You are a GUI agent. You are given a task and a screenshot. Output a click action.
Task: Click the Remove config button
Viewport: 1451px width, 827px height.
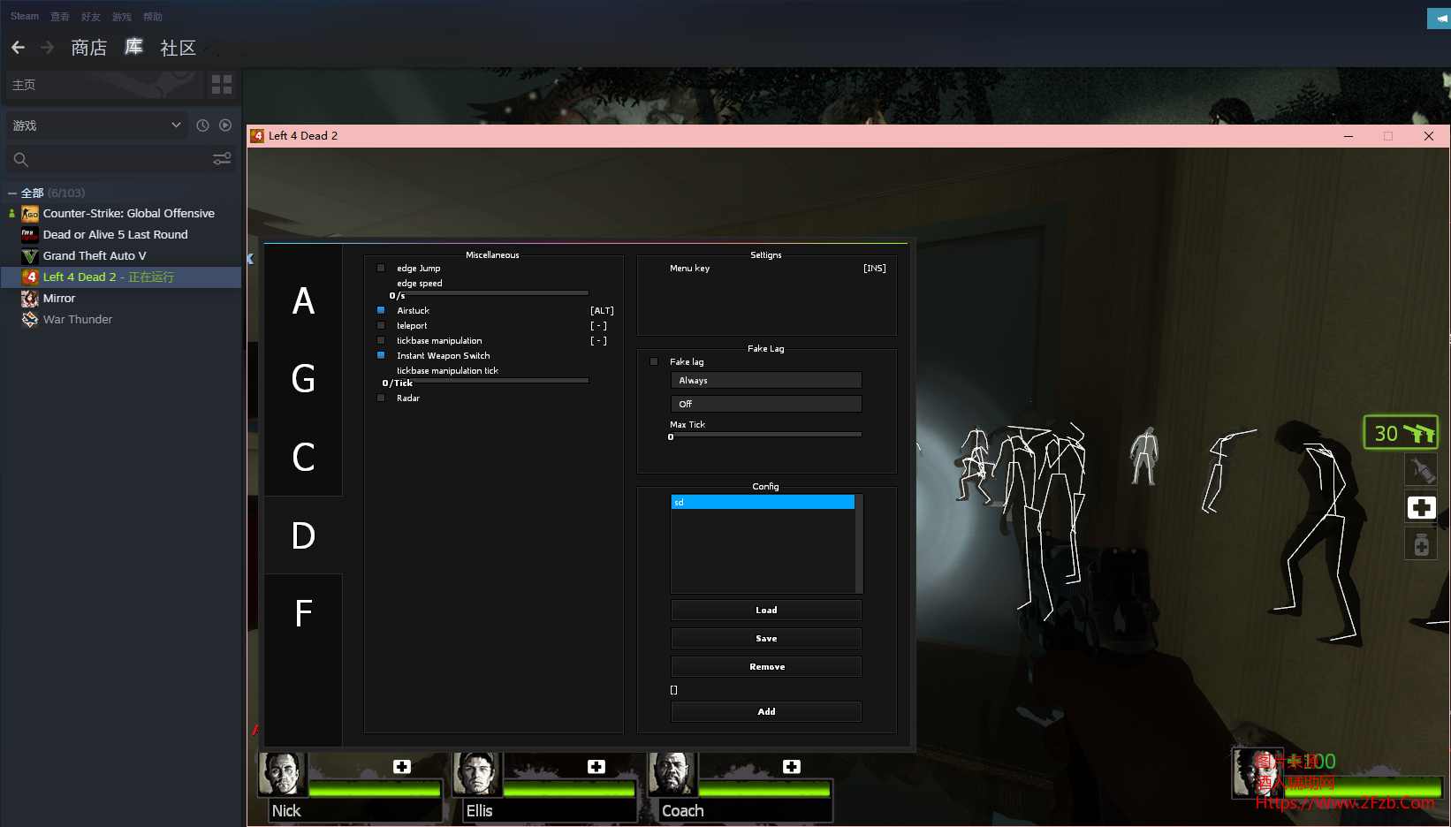click(x=766, y=666)
